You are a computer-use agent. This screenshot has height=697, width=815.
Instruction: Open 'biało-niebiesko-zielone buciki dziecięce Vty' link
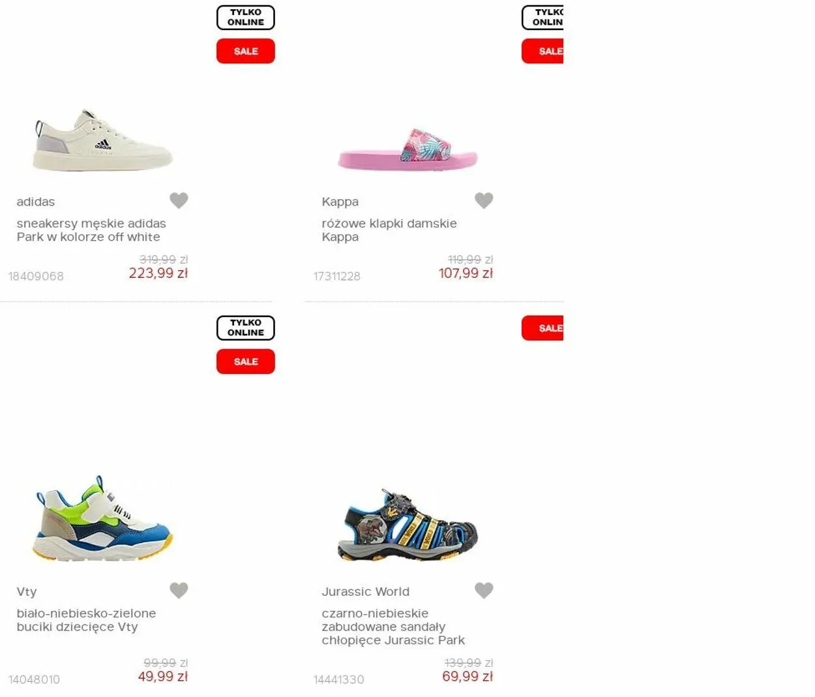pyautogui.click(x=86, y=620)
